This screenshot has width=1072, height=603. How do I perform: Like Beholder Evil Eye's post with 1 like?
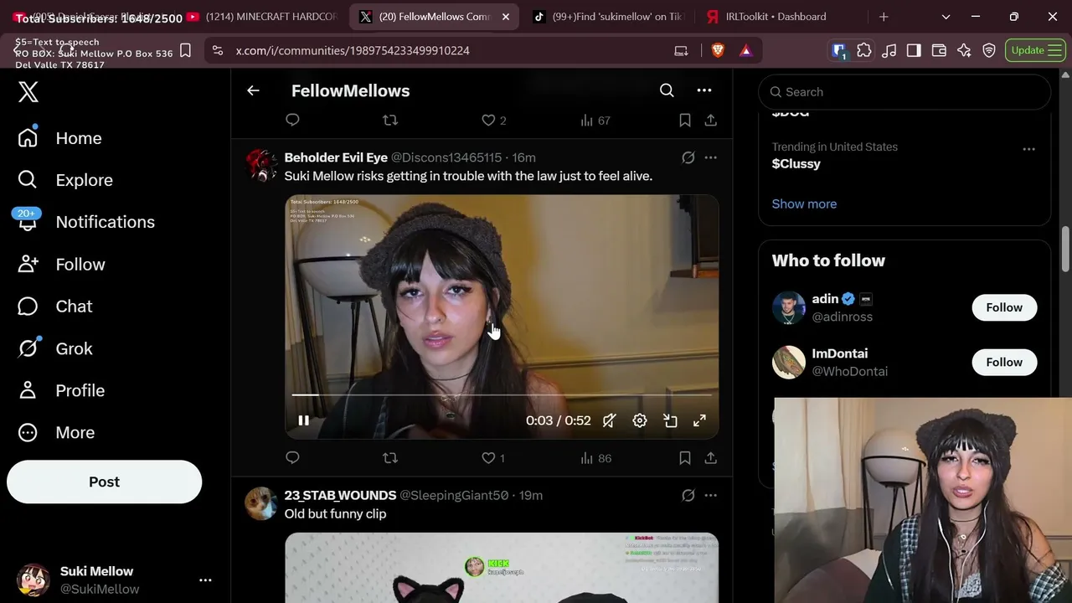[493, 458]
